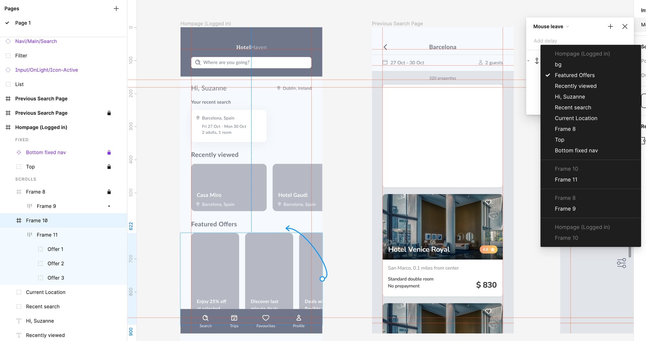Choose Hi, Suzanne in destination menu

tap(590, 97)
